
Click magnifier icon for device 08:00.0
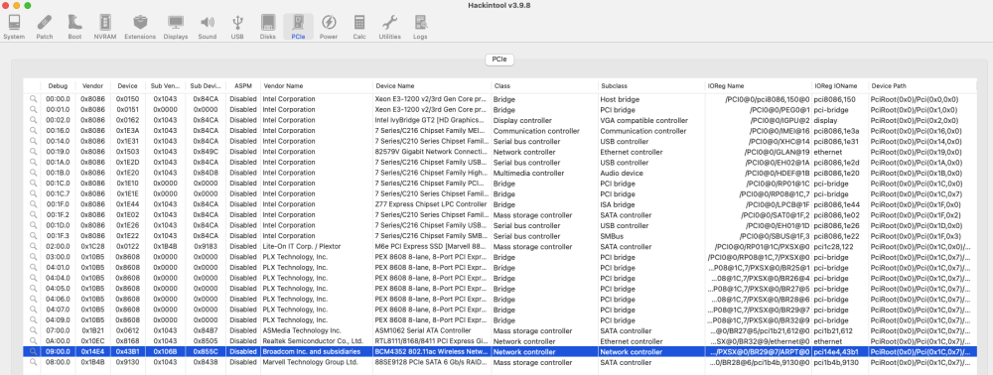point(33,362)
